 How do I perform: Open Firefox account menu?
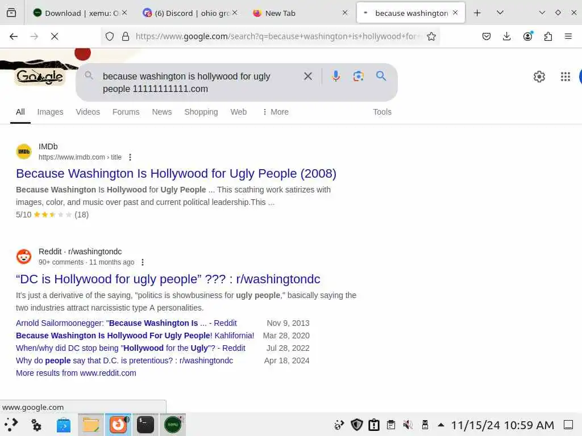pyautogui.click(x=527, y=36)
